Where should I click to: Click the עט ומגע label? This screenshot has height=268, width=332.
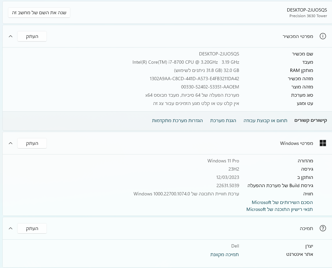pos(305,103)
